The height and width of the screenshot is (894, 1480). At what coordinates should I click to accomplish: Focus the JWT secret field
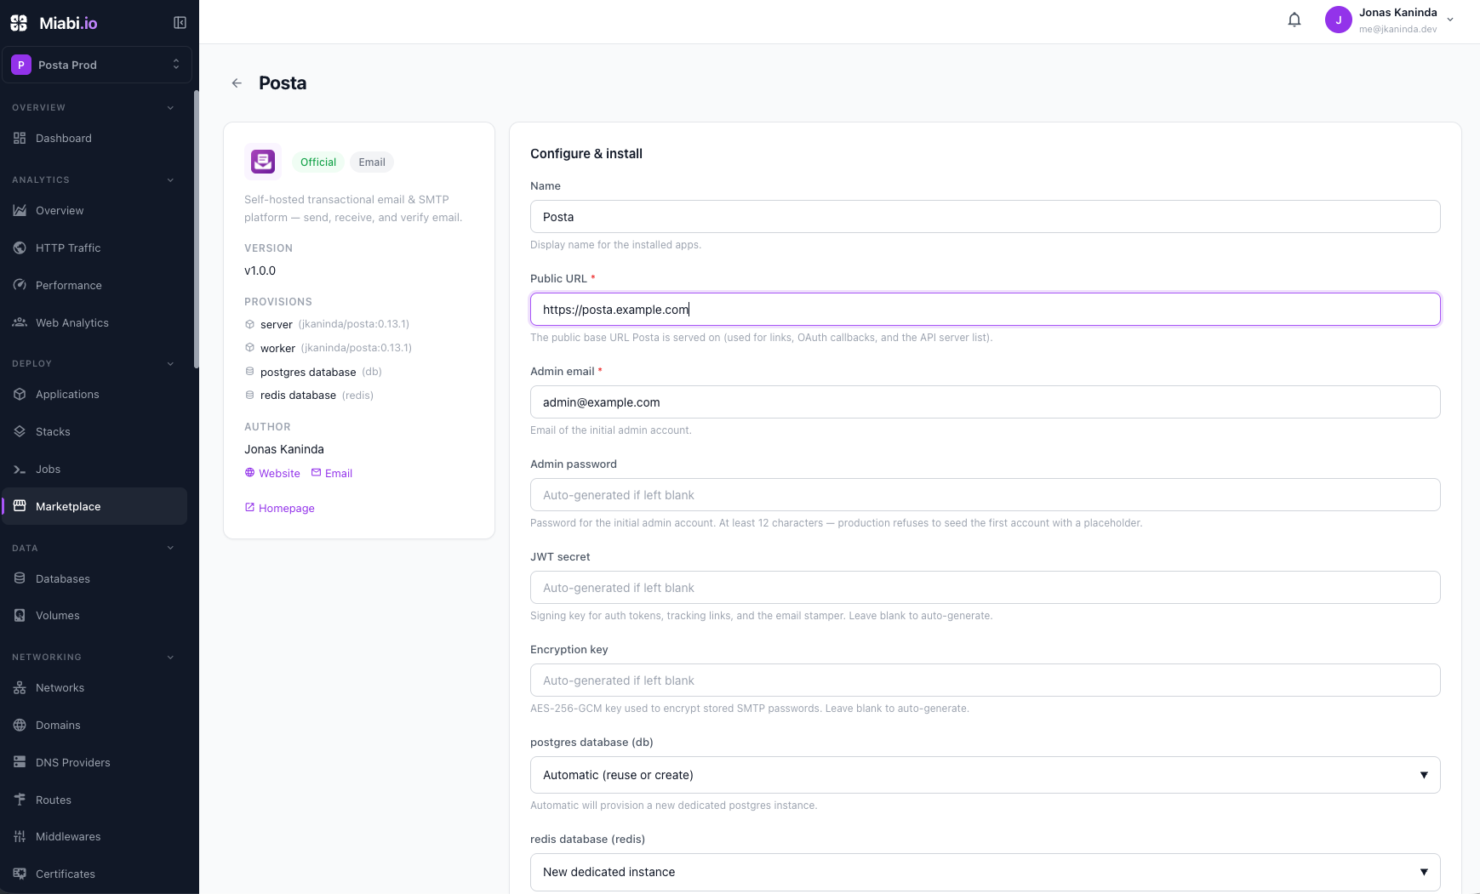(x=985, y=588)
